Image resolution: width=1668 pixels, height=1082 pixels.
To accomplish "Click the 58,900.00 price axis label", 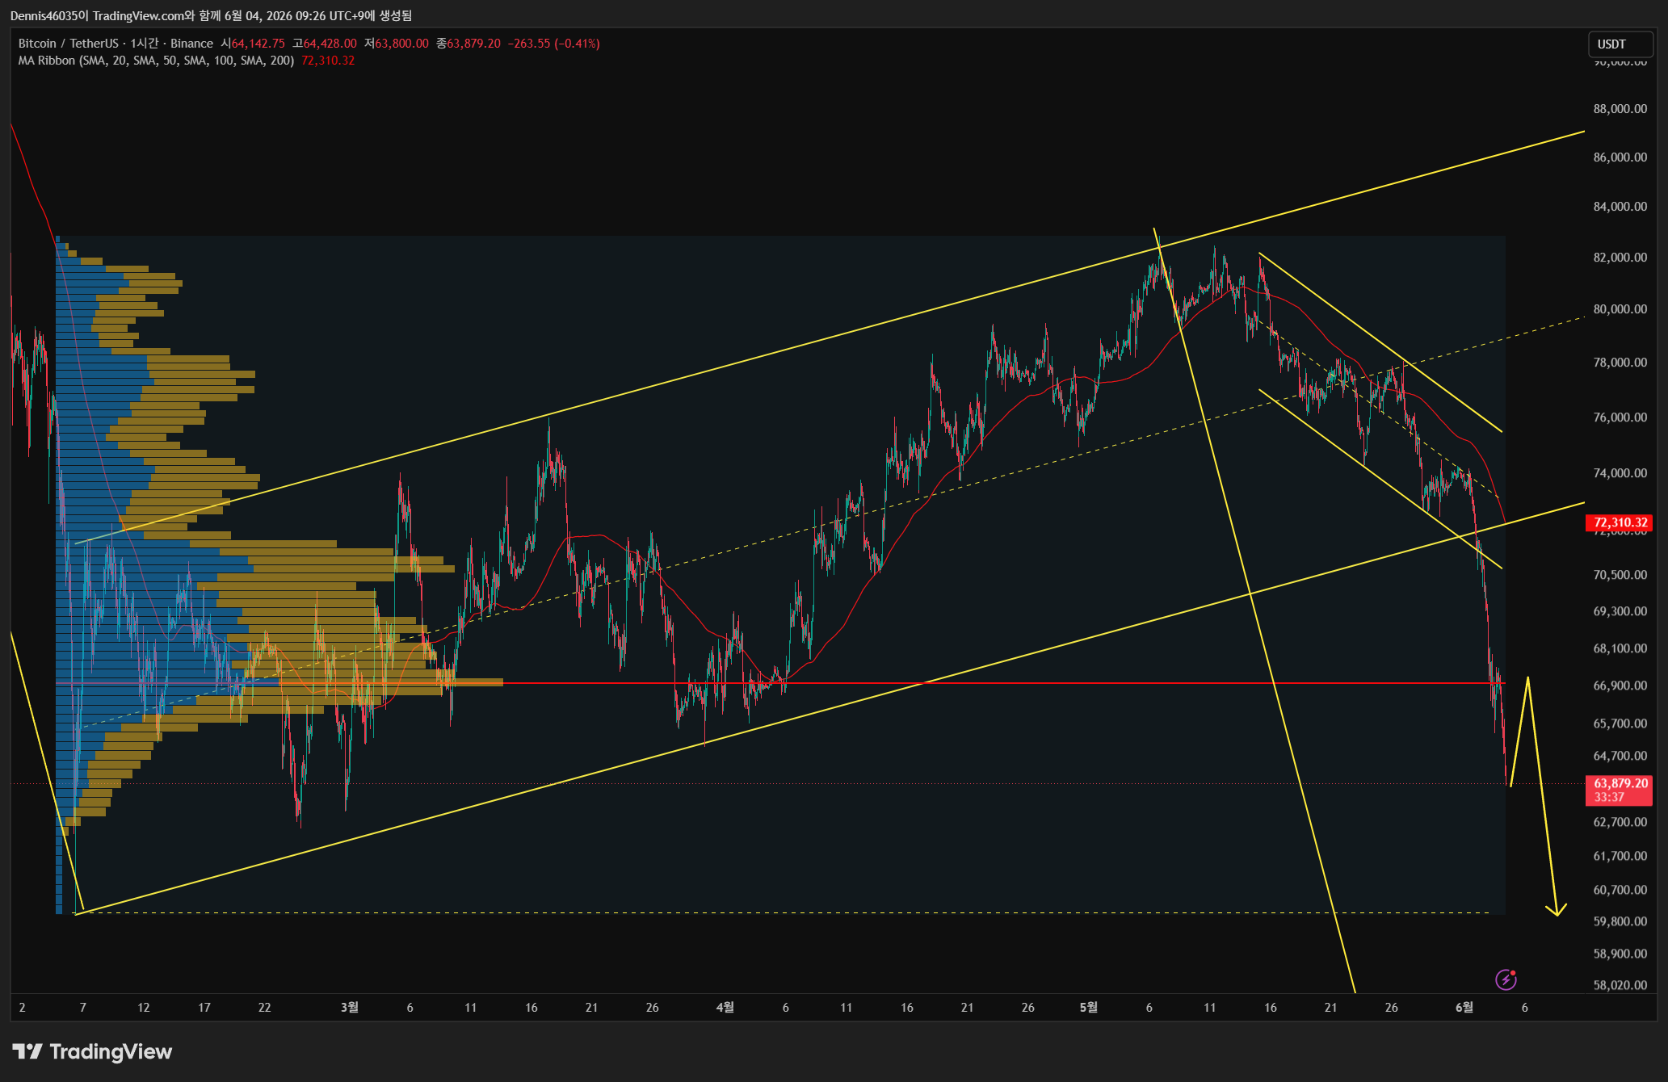I will (1620, 954).
